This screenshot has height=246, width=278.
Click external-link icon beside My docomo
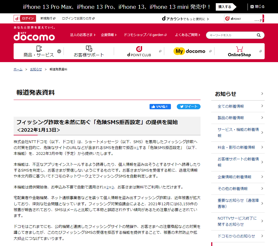(x=210, y=51)
